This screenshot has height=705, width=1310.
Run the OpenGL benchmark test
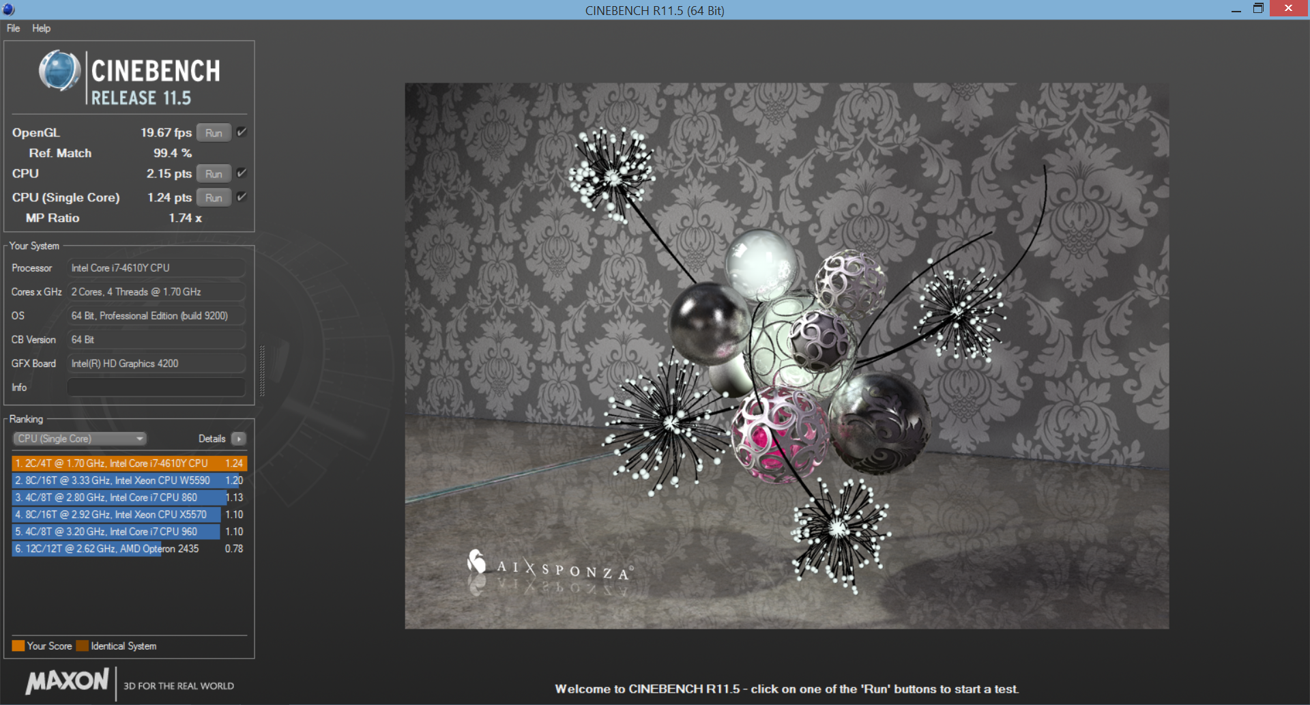pos(214,133)
